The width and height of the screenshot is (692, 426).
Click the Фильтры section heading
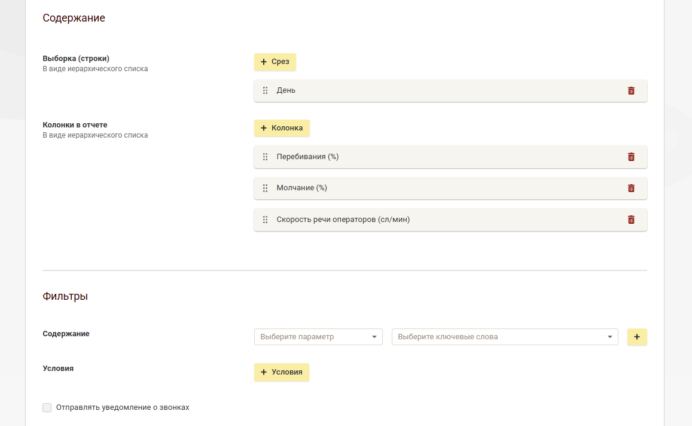click(x=65, y=296)
